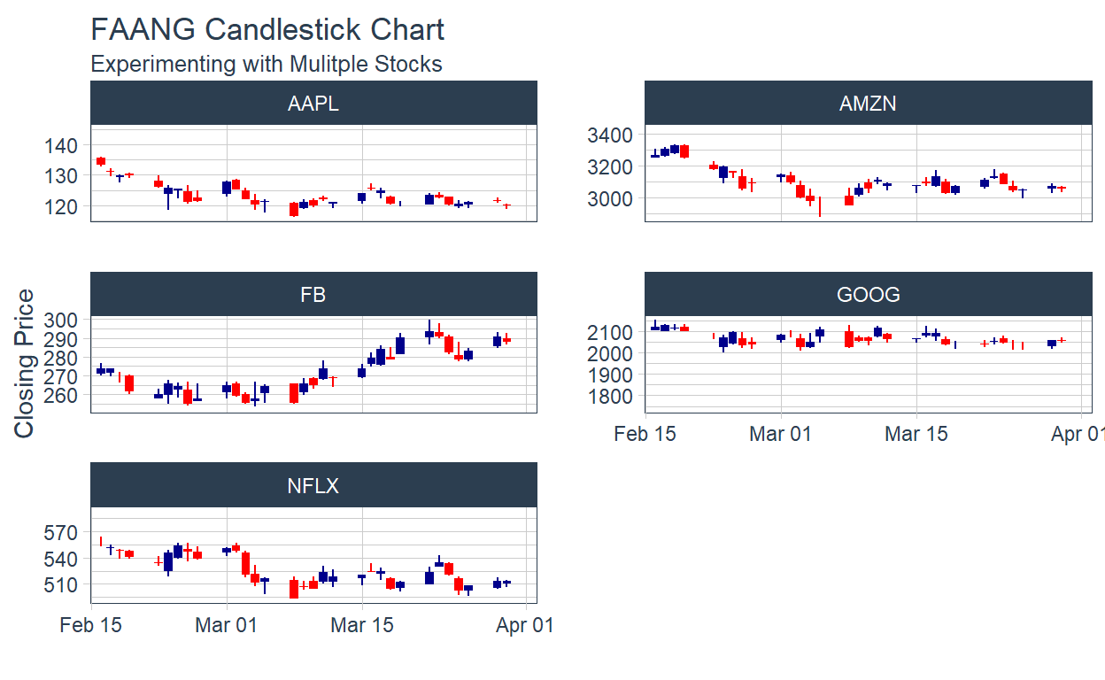Click the AAPL panel header strip
Image resolution: width=1105 pixels, height=680 pixels.
tap(313, 104)
